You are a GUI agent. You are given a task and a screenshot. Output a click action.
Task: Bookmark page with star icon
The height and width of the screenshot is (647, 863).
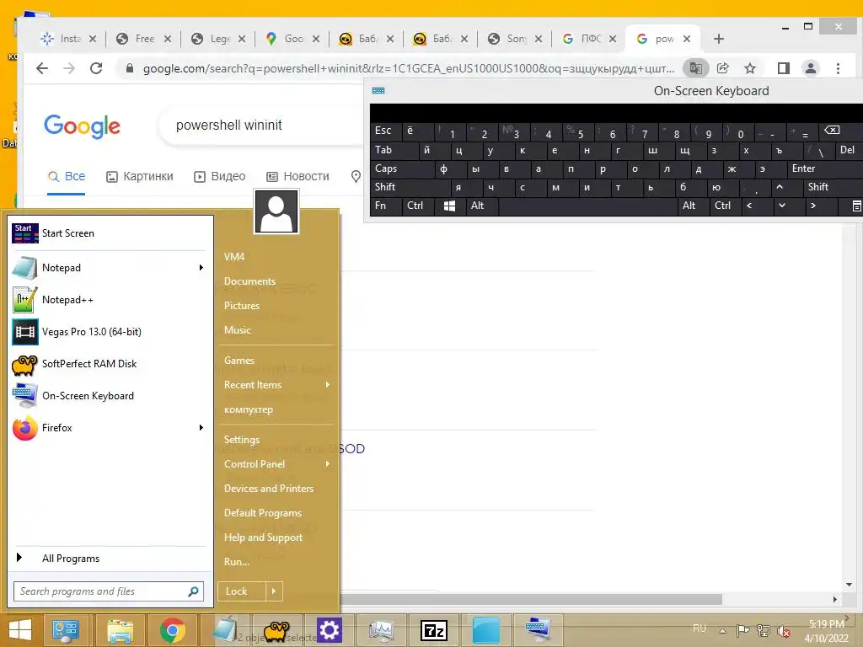(749, 68)
